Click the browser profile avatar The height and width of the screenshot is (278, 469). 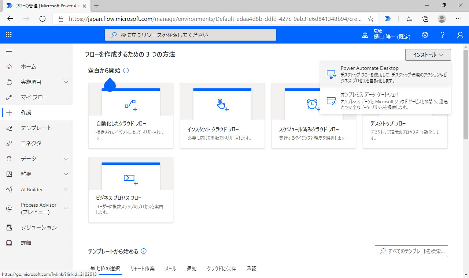pos(442,19)
